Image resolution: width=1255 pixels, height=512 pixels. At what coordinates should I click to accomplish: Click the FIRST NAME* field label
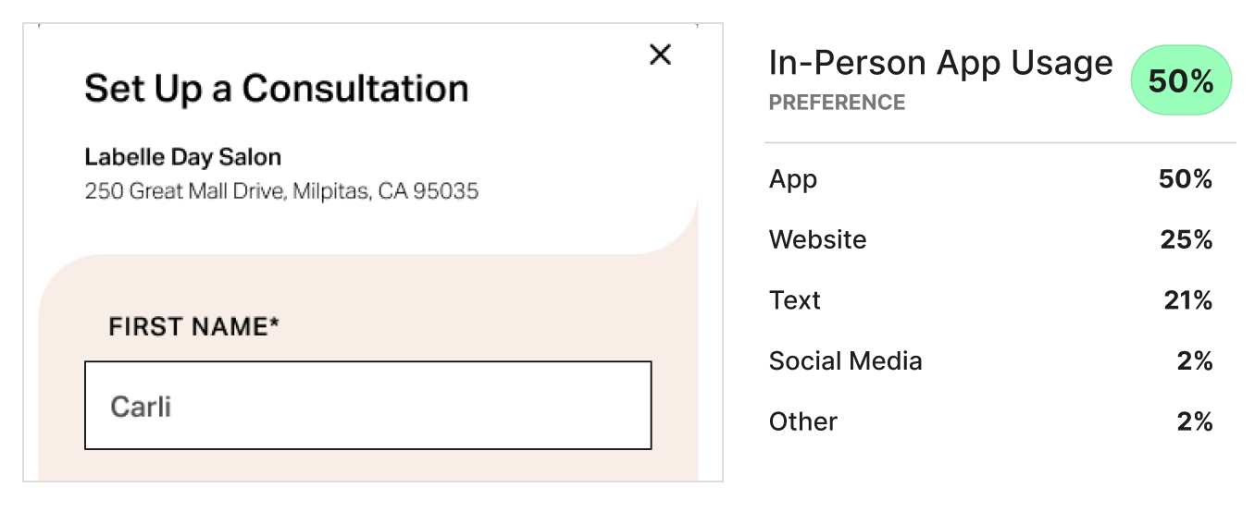coord(193,326)
